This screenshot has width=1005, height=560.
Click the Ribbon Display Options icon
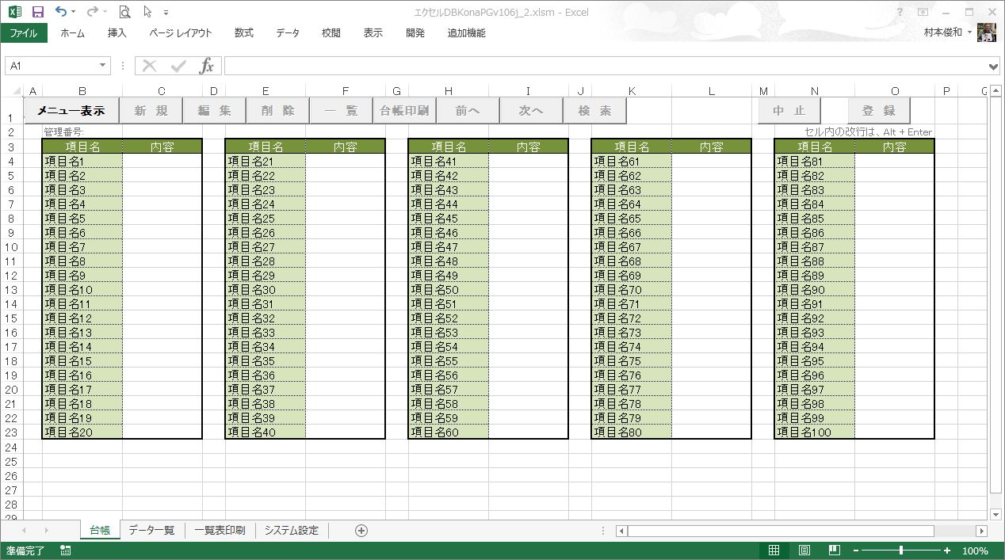click(923, 12)
